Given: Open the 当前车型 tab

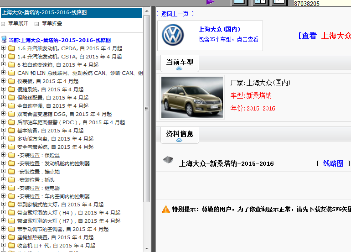Looking at the screenshot, I should pyautogui.click(x=180, y=63).
